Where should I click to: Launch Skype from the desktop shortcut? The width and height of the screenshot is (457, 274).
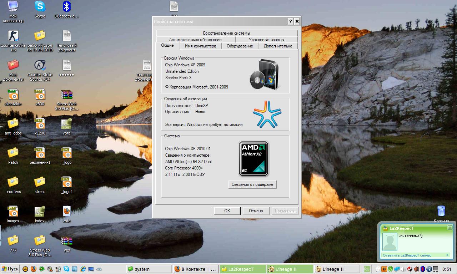(x=40, y=10)
